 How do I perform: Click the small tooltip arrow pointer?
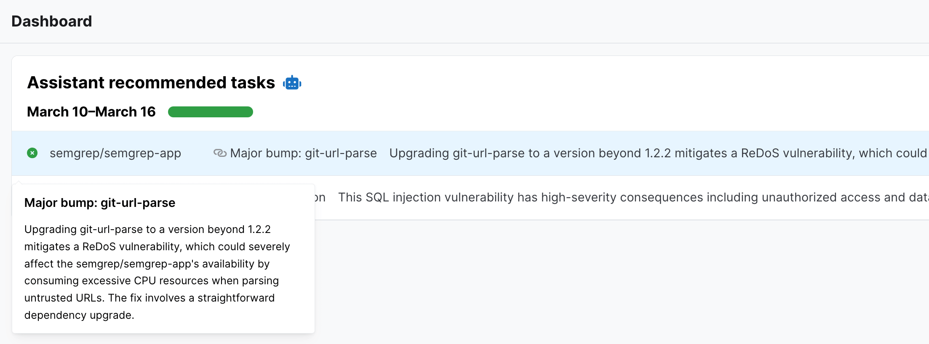19,183
